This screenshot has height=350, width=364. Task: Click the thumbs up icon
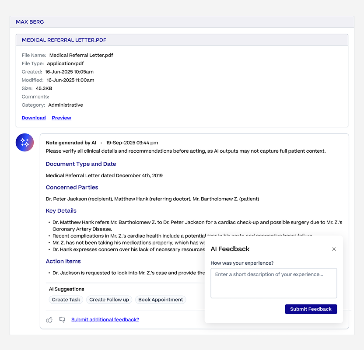[x=49, y=320]
